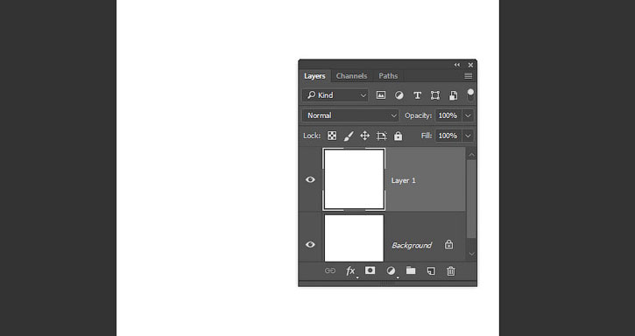Delete layer trash icon
Screen dimensions: 635x336
[451, 271]
